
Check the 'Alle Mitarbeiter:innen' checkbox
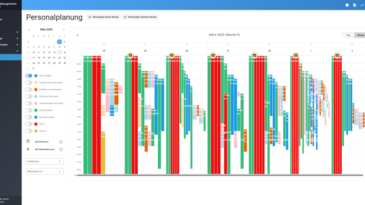pos(61,149)
